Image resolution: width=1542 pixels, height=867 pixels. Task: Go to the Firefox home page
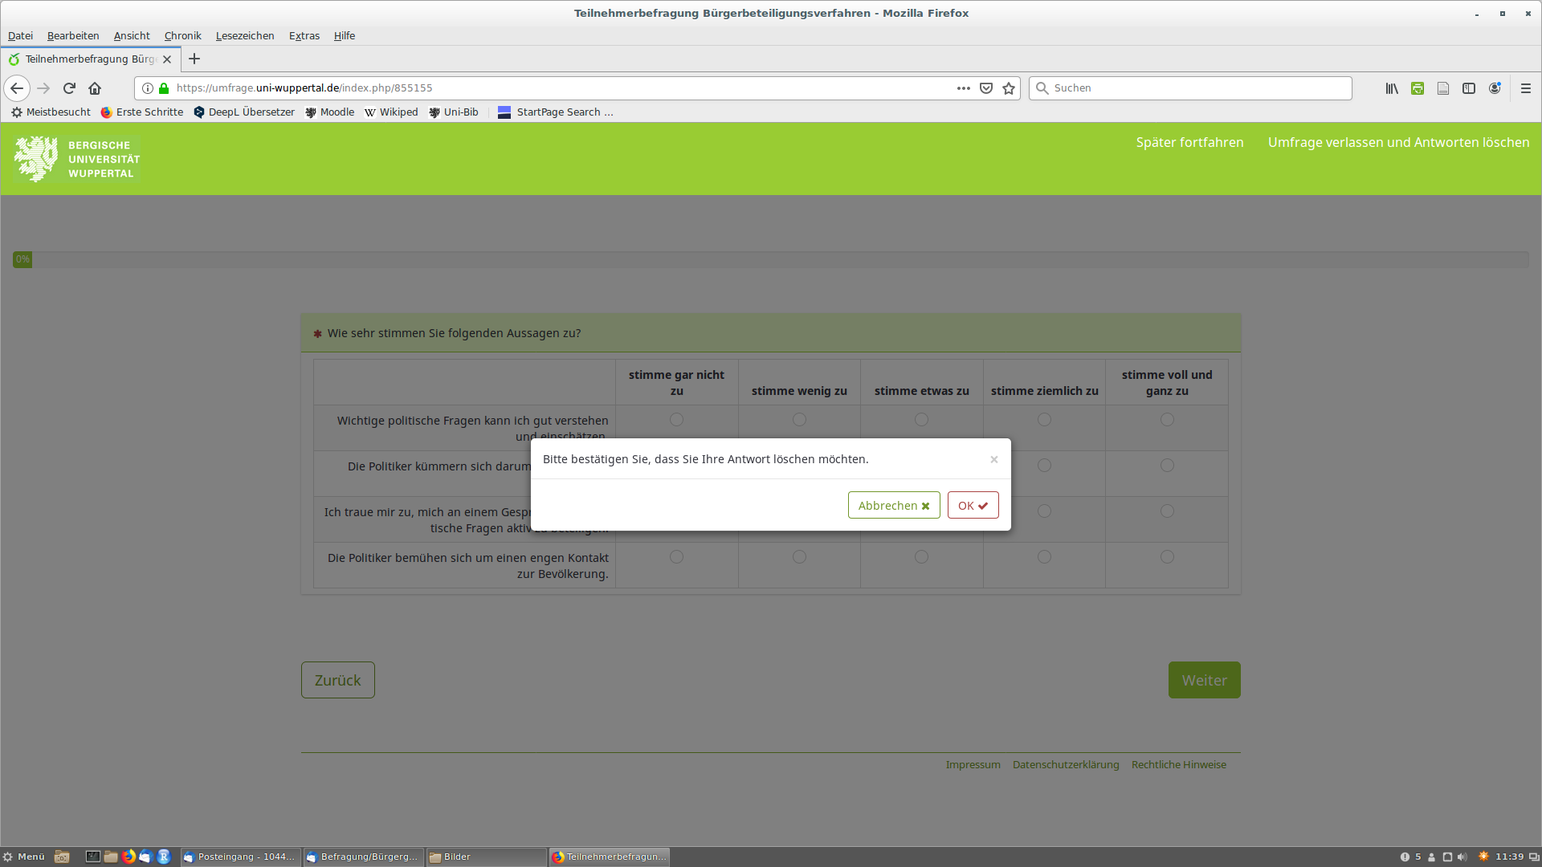(x=95, y=88)
